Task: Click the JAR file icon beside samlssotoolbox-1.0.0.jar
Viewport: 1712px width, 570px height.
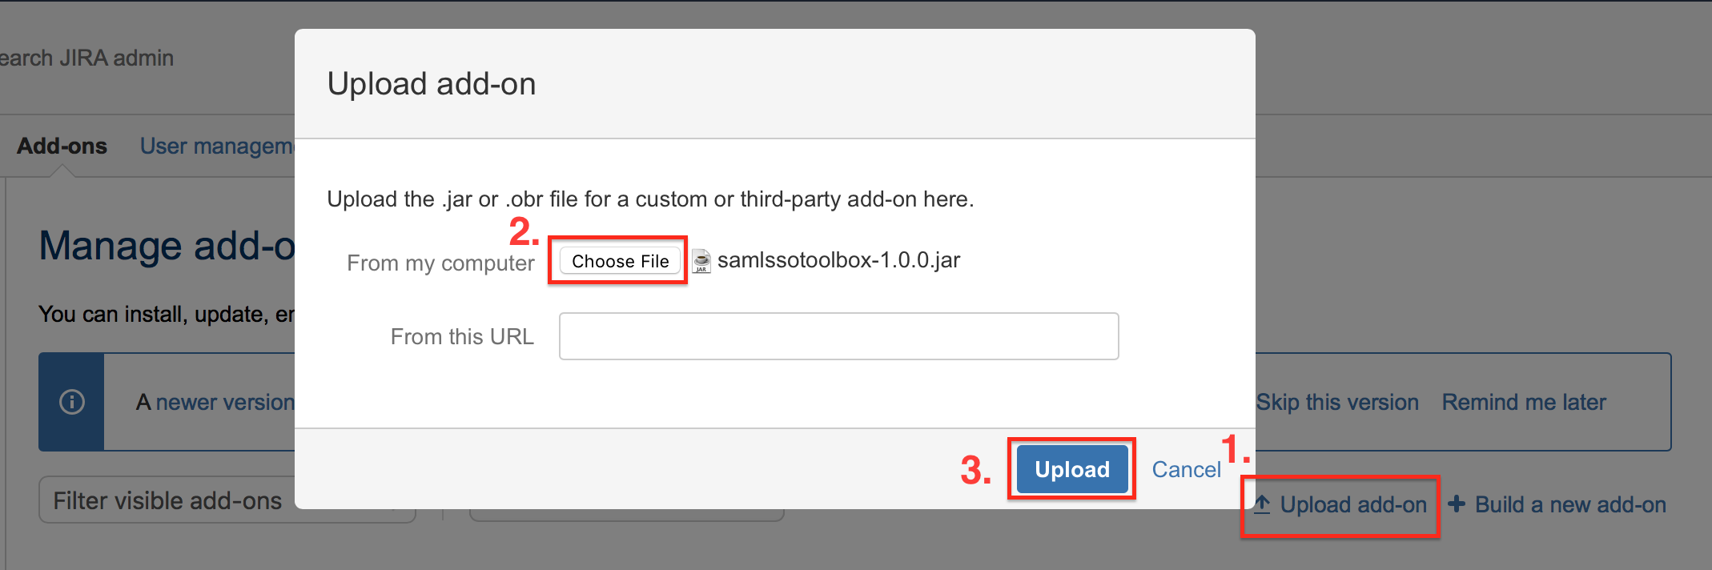Action: point(700,260)
